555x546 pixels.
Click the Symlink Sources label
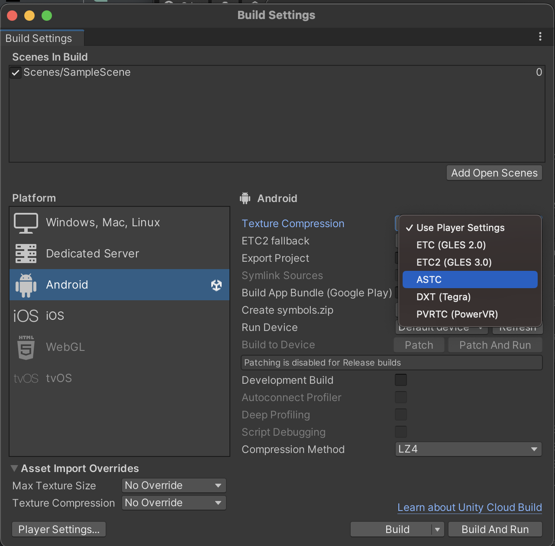282,276
